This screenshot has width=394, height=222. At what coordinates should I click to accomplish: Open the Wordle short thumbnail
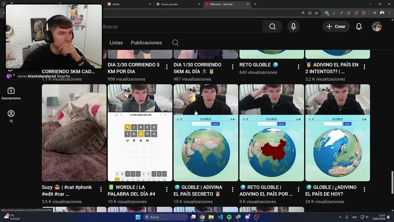point(140,133)
